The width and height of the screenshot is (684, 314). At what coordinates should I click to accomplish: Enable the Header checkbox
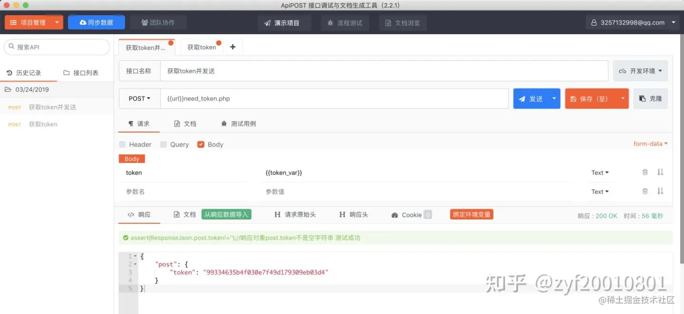coord(123,144)
